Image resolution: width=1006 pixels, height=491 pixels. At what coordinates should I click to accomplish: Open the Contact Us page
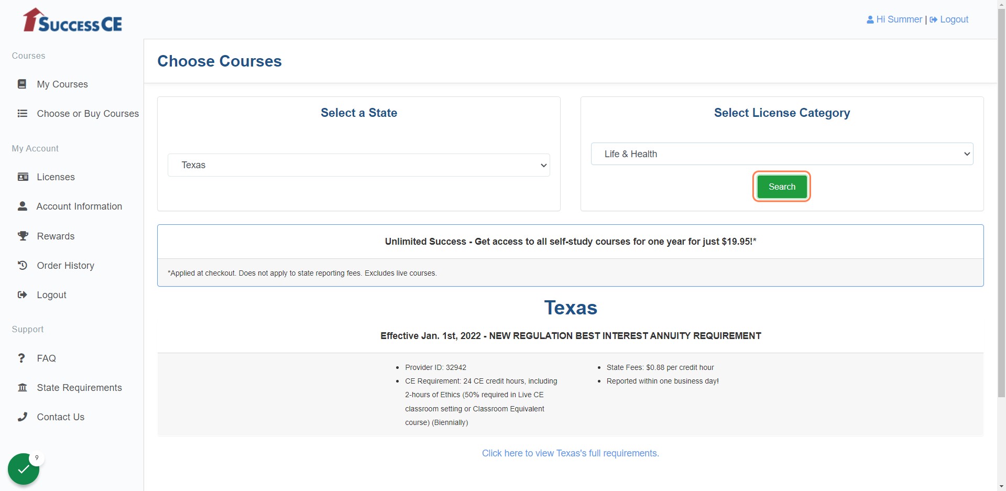pos(61,417)
